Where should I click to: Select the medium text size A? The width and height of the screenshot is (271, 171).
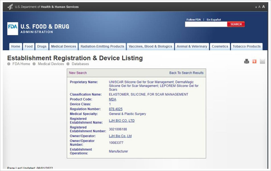259,7
